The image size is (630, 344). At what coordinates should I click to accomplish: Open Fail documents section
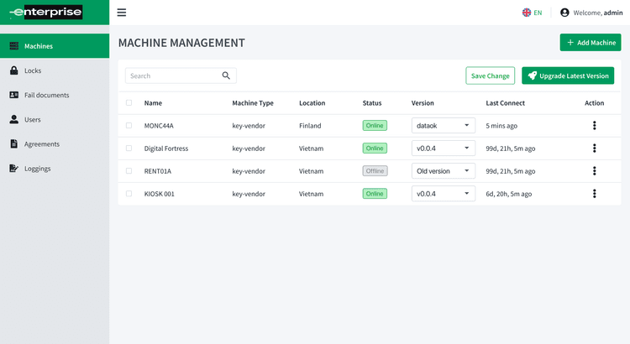tap(55, 95)
